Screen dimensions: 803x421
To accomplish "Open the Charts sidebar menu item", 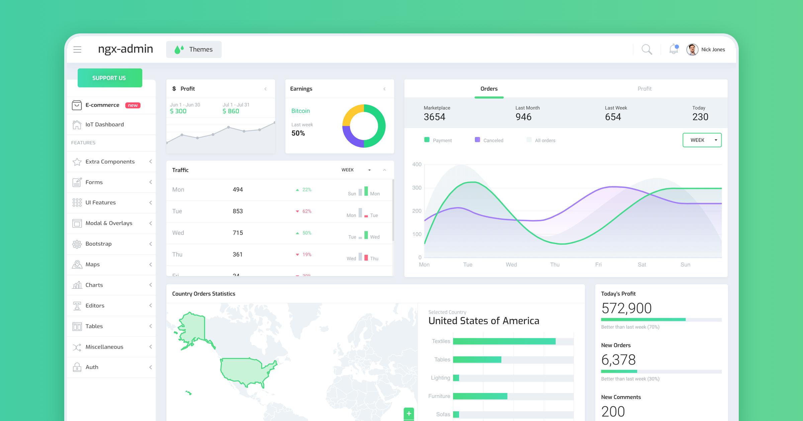I will [x=94, y=285].
